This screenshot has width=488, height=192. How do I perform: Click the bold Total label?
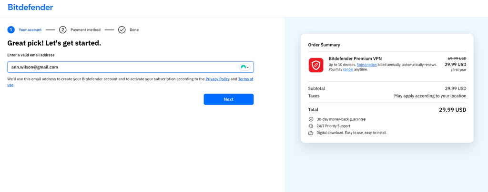[313, 109]
